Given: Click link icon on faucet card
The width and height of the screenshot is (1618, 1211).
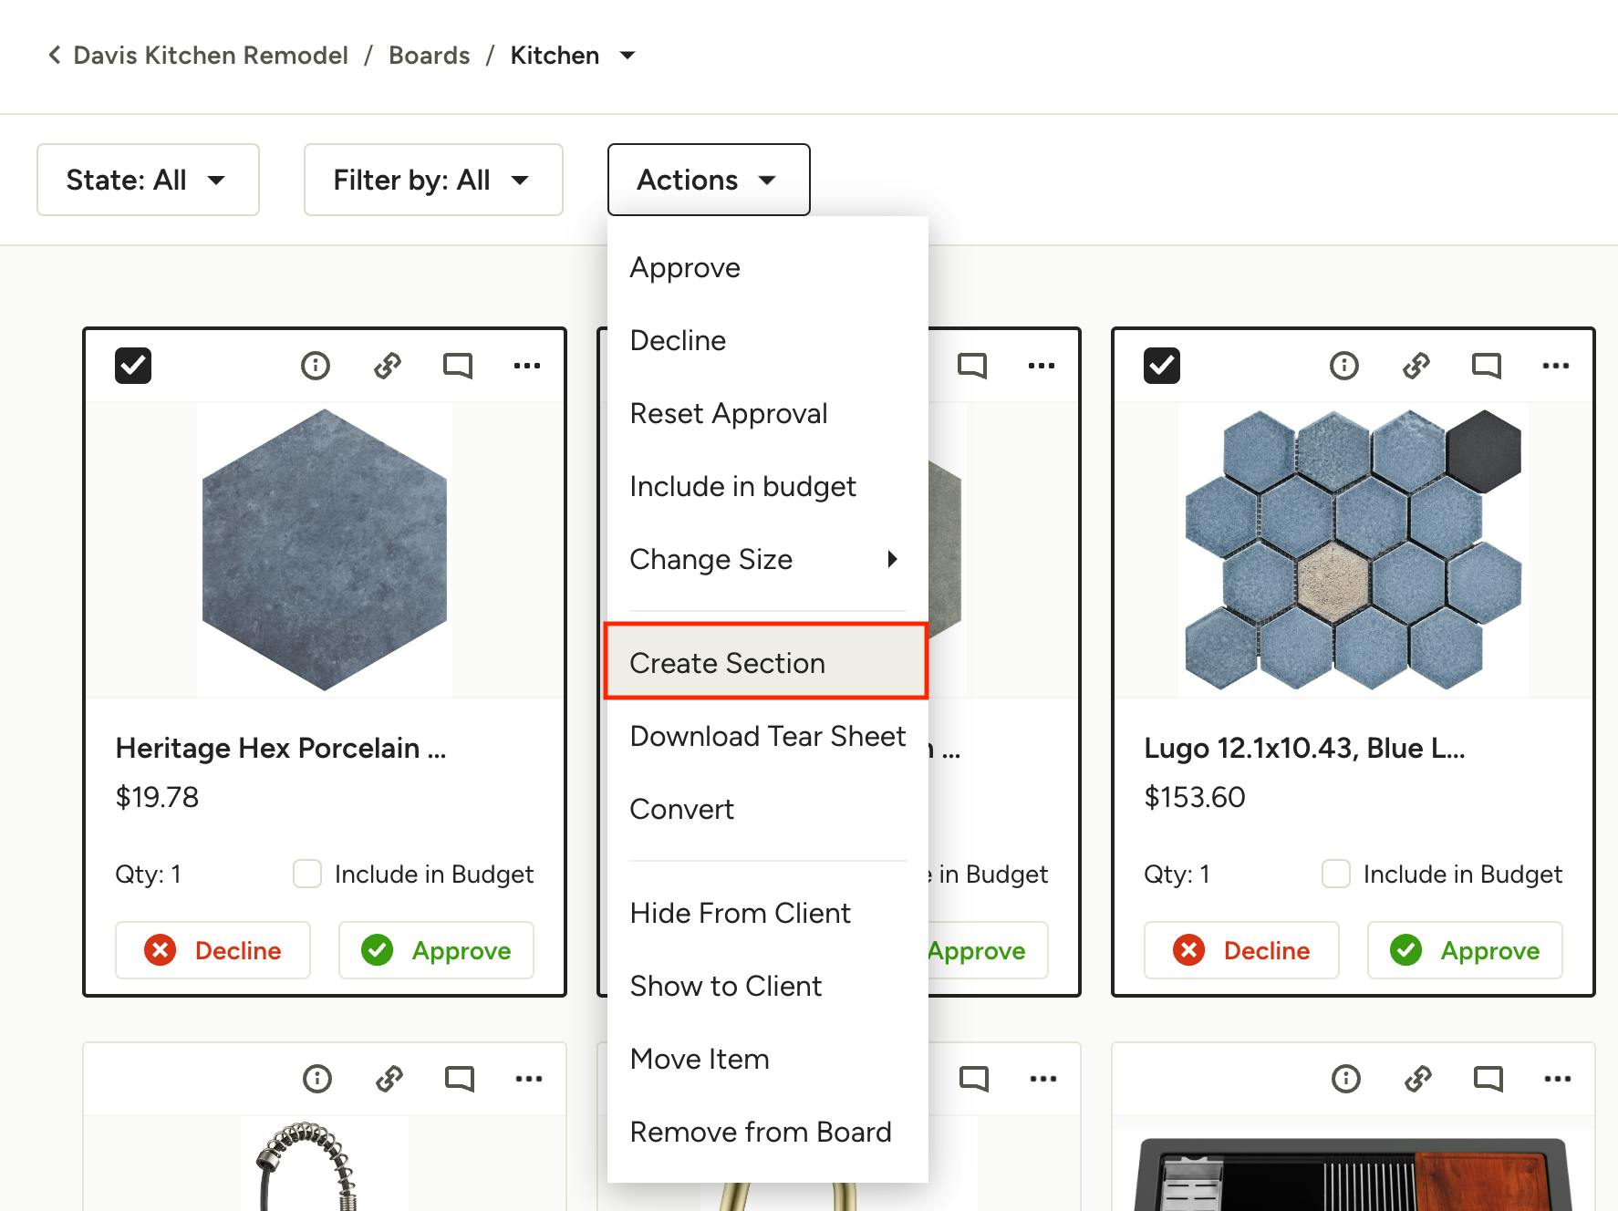Looking at the screenshot, I should (x=389, y=1079).
